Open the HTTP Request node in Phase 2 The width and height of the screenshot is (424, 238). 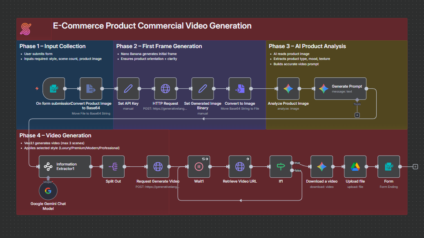165,88
